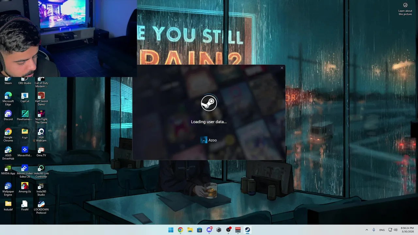Select Stick Fight The Game desktop icon
418x235 pixels.
(41, 117)
